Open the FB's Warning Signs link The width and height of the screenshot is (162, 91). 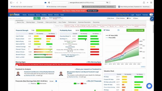94,62
